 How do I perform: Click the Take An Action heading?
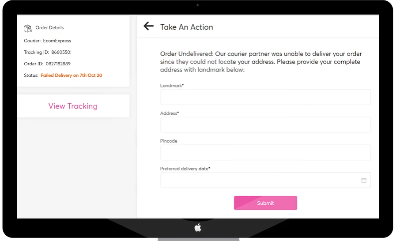pos(186,27)
